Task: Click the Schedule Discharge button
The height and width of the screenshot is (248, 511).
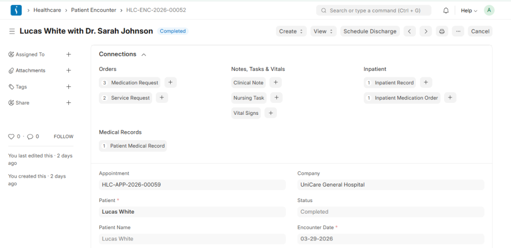Action: [370, 31]
